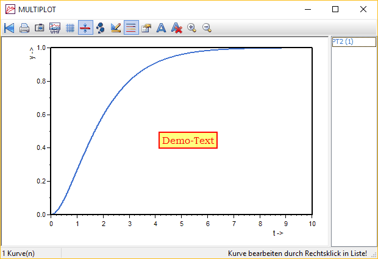Open the curve colors icon
This screenshot has width=378, height=259.
coord(101,27)
